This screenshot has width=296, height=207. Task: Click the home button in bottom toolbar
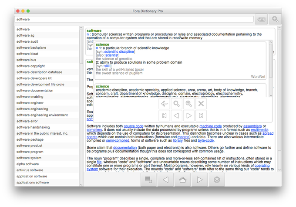click(x=182, y=180)
